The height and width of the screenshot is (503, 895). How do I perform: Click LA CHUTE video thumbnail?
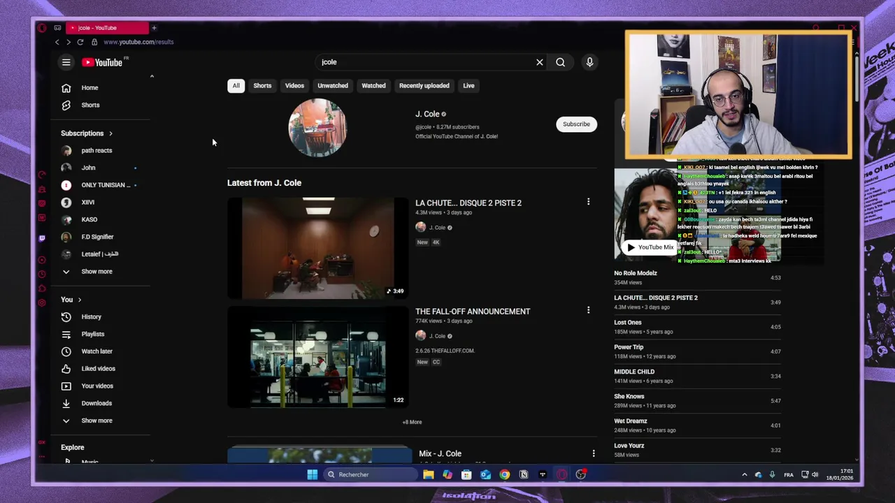pos(318,249)
